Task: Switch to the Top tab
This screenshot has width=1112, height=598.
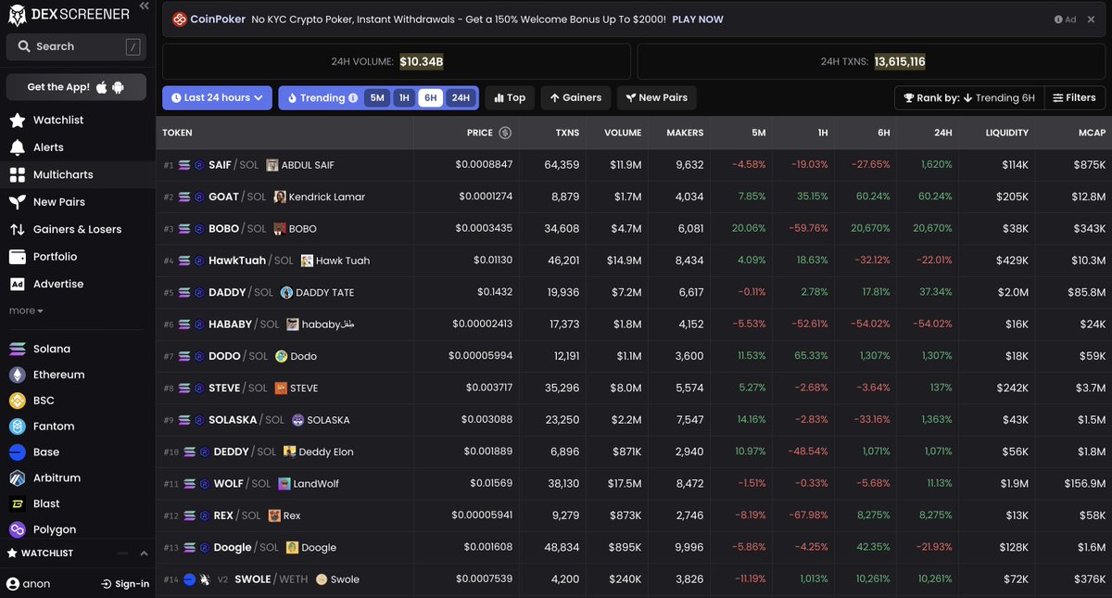Action: (x=510, y=98)
